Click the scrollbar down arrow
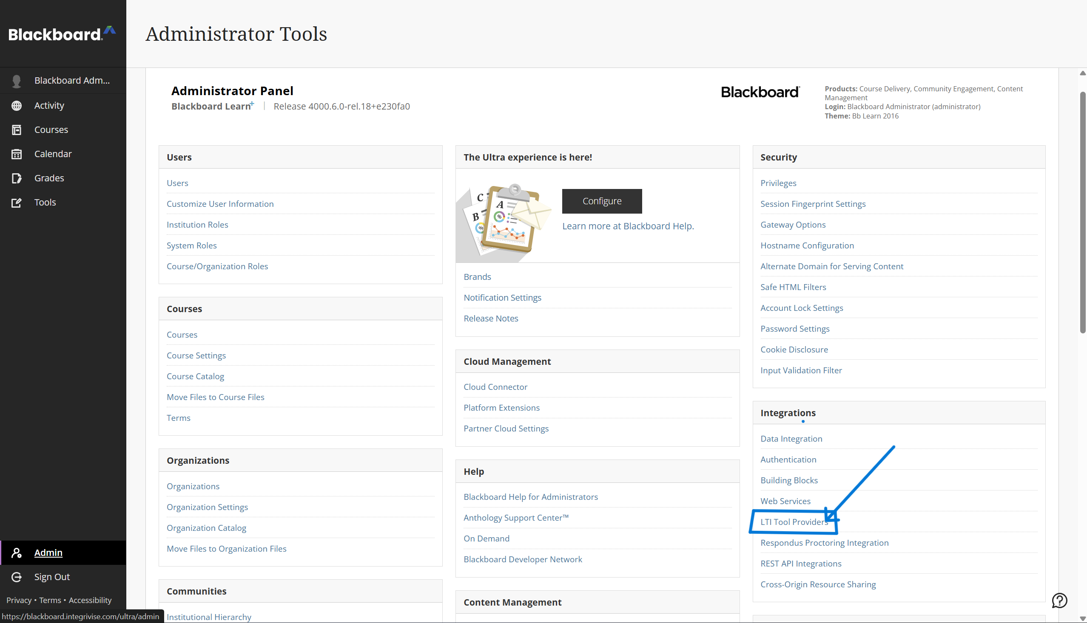Viewport: 1087px width, 623px height. click(x=1082, y=619)
